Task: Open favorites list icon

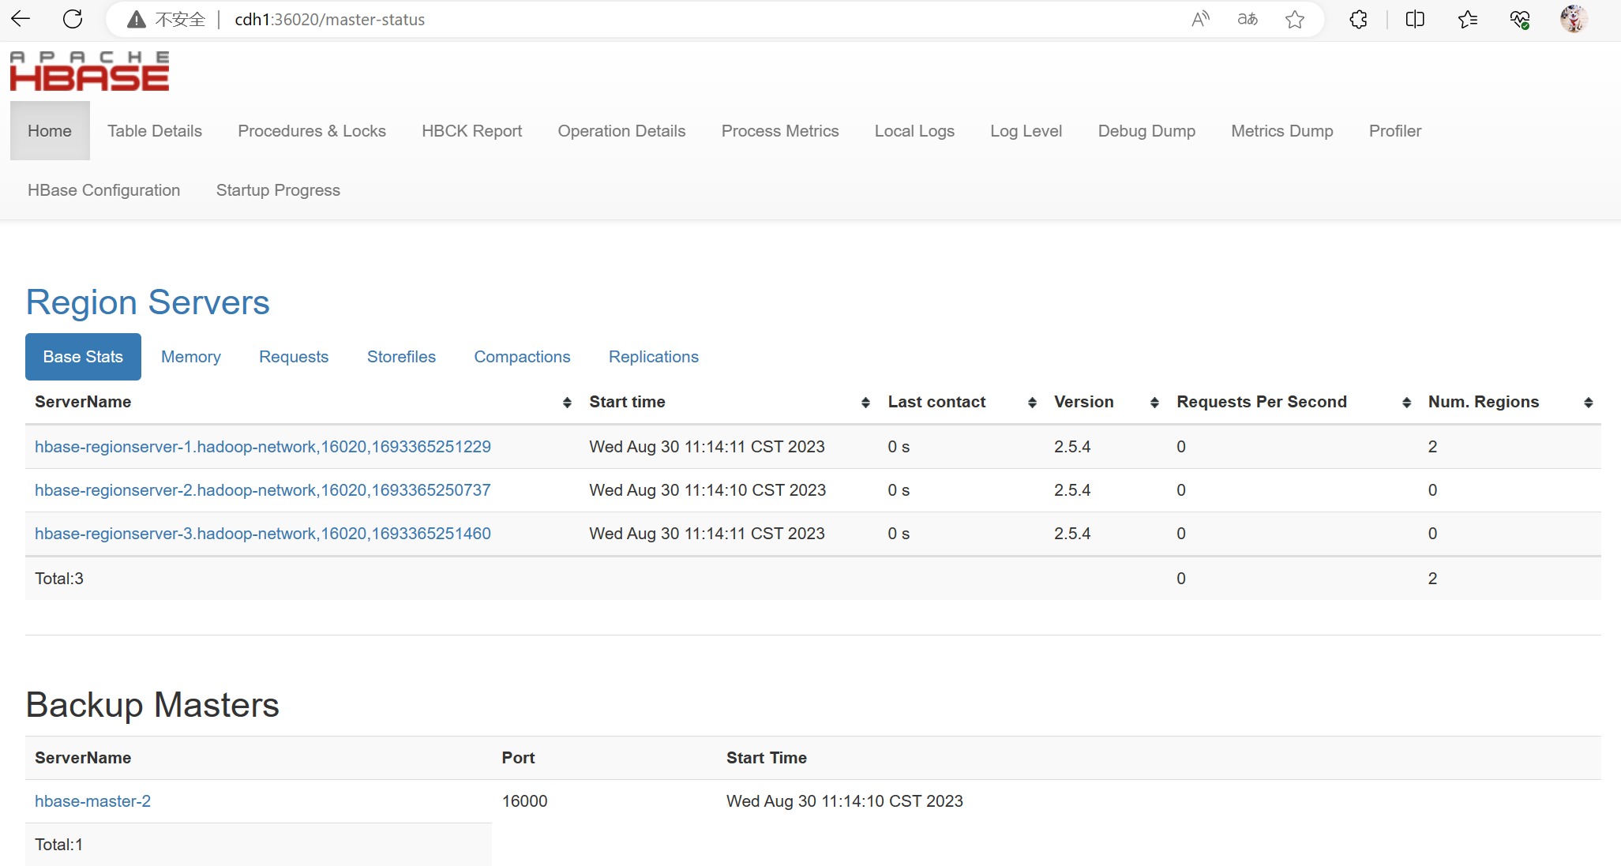Action: [1467, 20]
